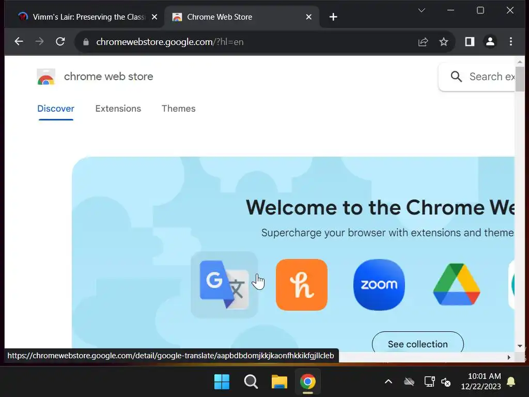Open the Google Translate extension icon
Viewport: 529px width, 397px height.
[x=224, y=285]
